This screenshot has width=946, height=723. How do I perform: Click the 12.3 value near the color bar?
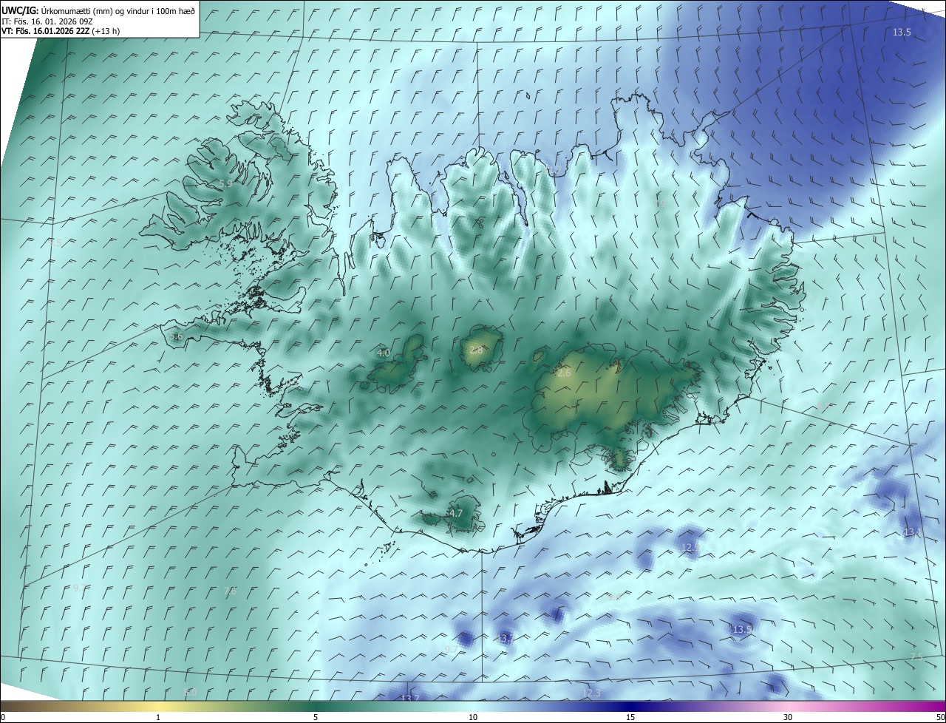pyautogui.click(x=592, y=693)
